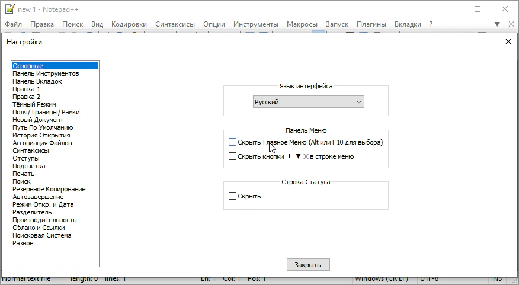Open the Кодировки menu

click(x=129, y=24)
